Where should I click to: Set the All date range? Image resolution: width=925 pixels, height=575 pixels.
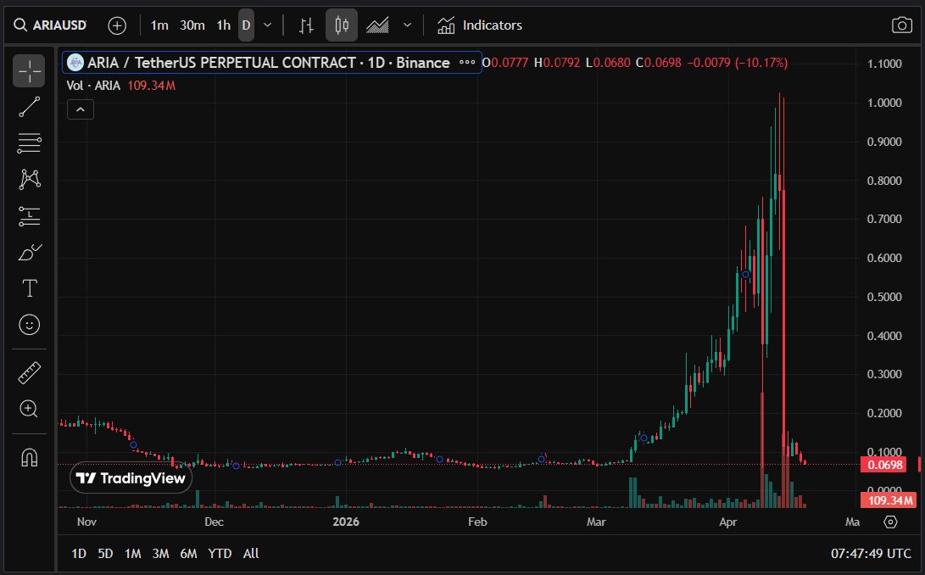click(x=251, y=554)
